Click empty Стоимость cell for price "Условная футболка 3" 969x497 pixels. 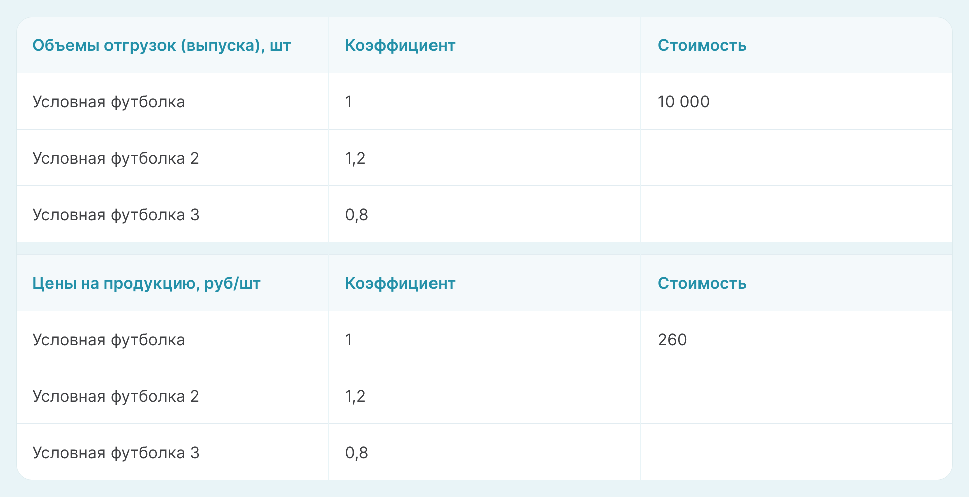[x=796, y=453]
